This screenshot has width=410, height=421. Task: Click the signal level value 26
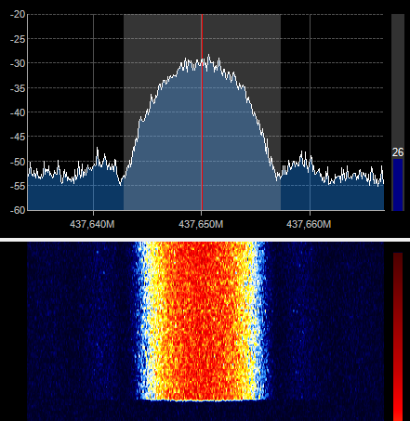(x=398, y=152)
